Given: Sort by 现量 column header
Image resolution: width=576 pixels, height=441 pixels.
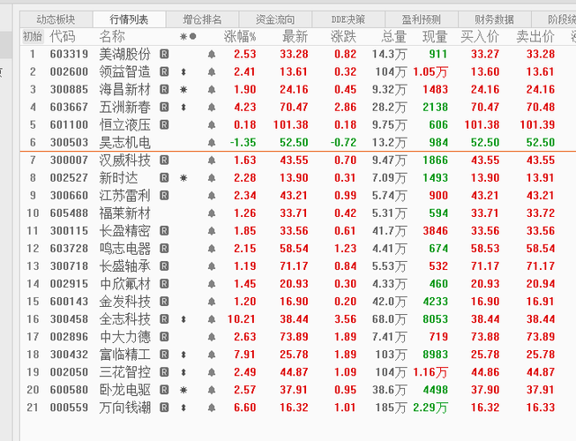Looking at the screenshot, I should [435, 37].
